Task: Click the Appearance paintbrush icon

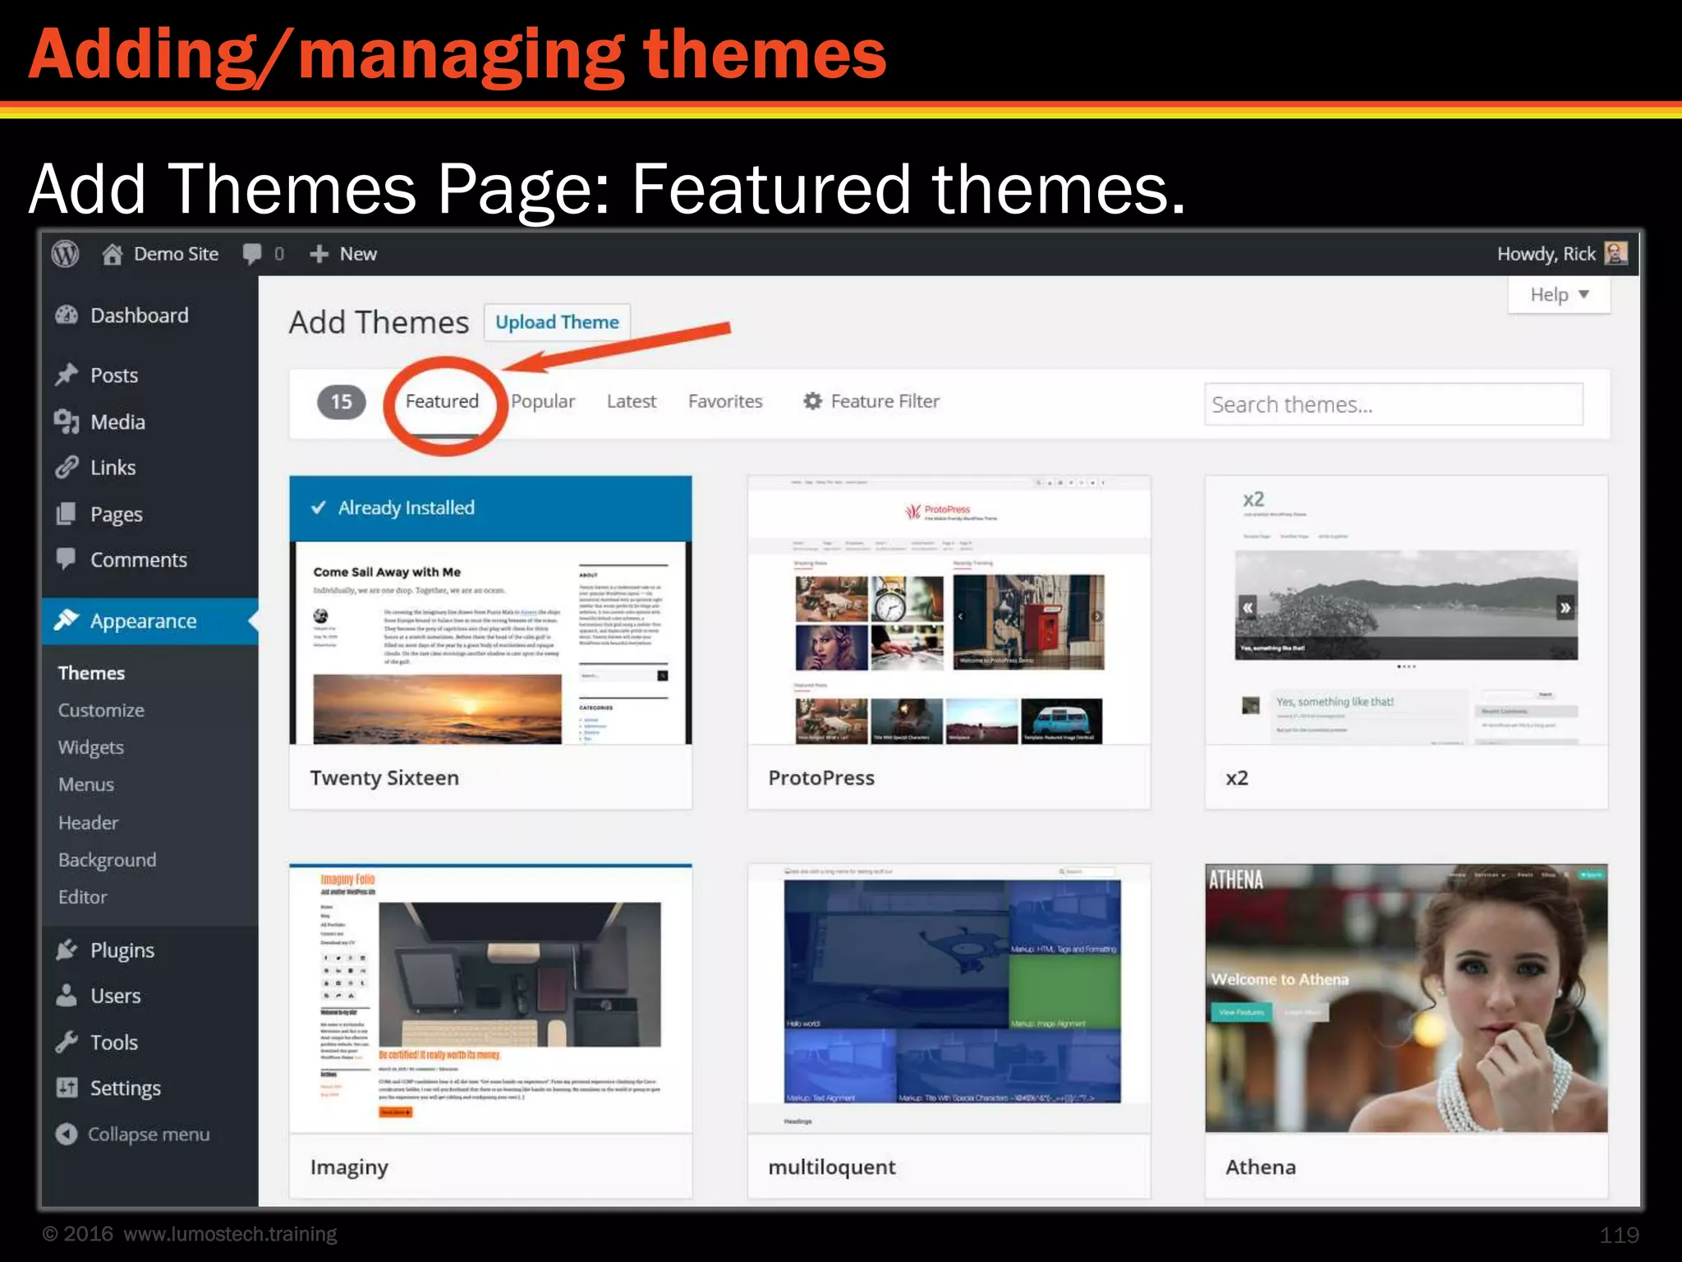Action: (67, 620)
